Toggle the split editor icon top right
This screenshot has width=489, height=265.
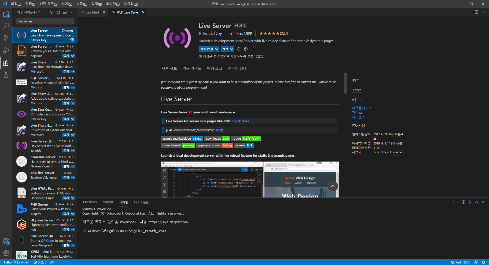coord(477,12)
